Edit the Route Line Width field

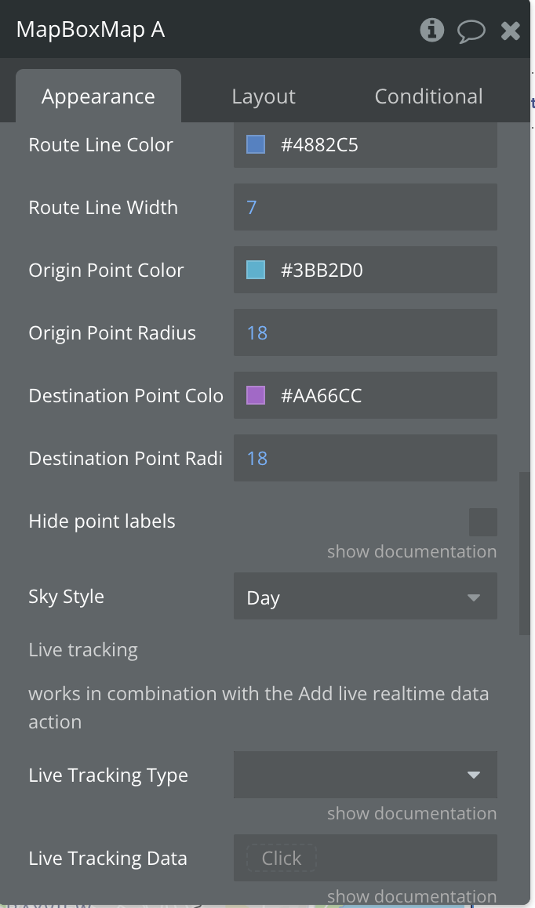click(366, 207)
